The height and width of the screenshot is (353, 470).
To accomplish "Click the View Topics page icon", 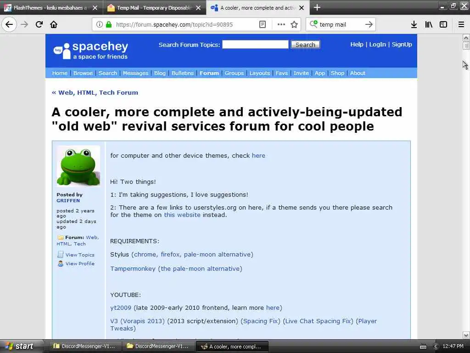I will tap(60, 255).
